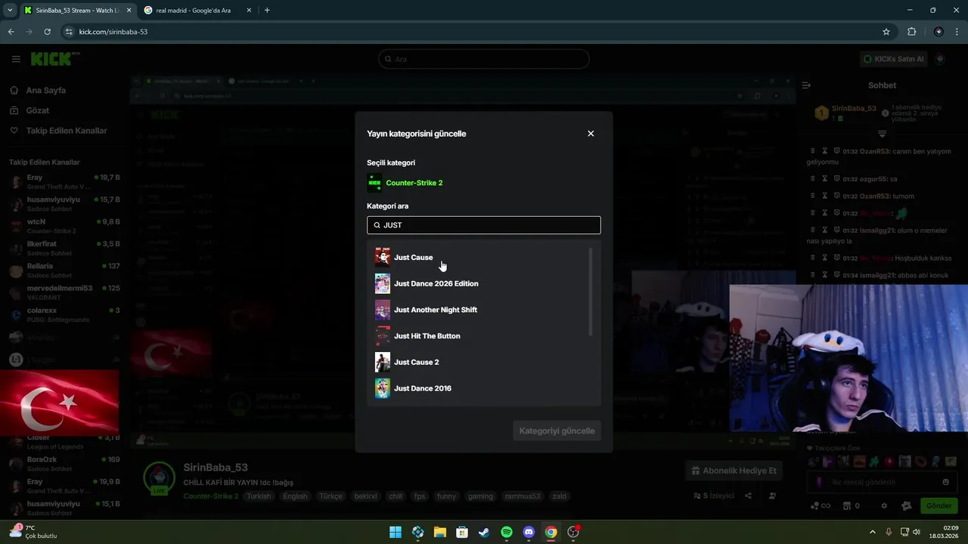
Task: Click the browser back button
Action: 11,32
